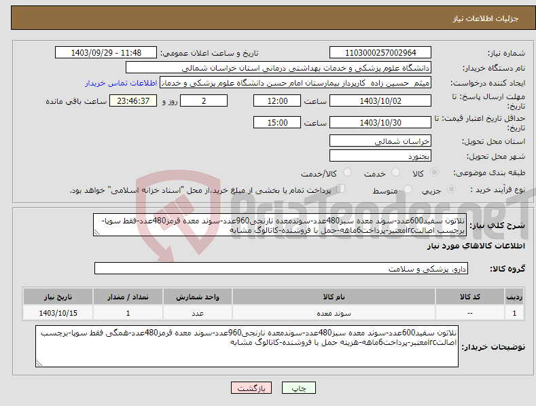536x406 pixels.
Task: Click the واحد شمارش column header
Action: tap(198, 297)
